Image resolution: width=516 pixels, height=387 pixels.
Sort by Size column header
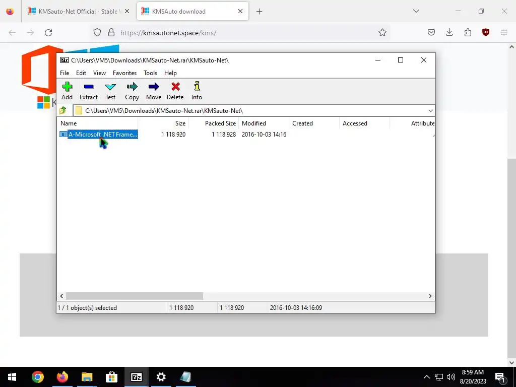point(163,123)
